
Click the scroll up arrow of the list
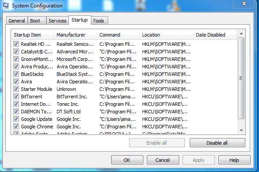coord(241,34)
